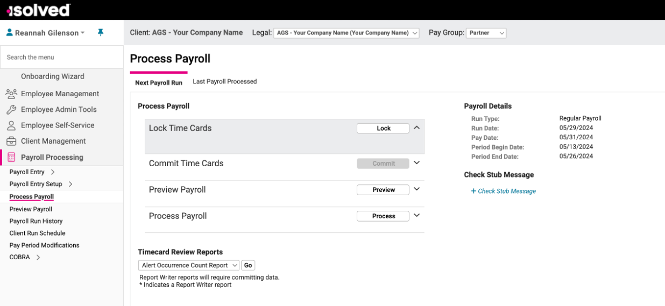Click the Regular Payroll run type value
The width and height of the screenshot is (665, 306).
click(581, 118)
